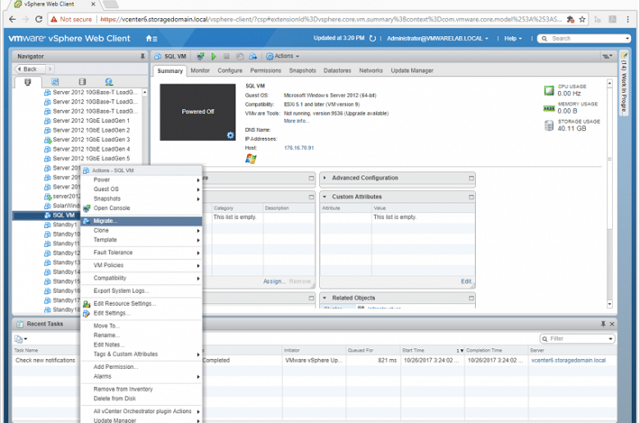640x423 pixels.
Task: Click the Back button in Navigator
Action: pyautogui.click(x=30, y=69)
